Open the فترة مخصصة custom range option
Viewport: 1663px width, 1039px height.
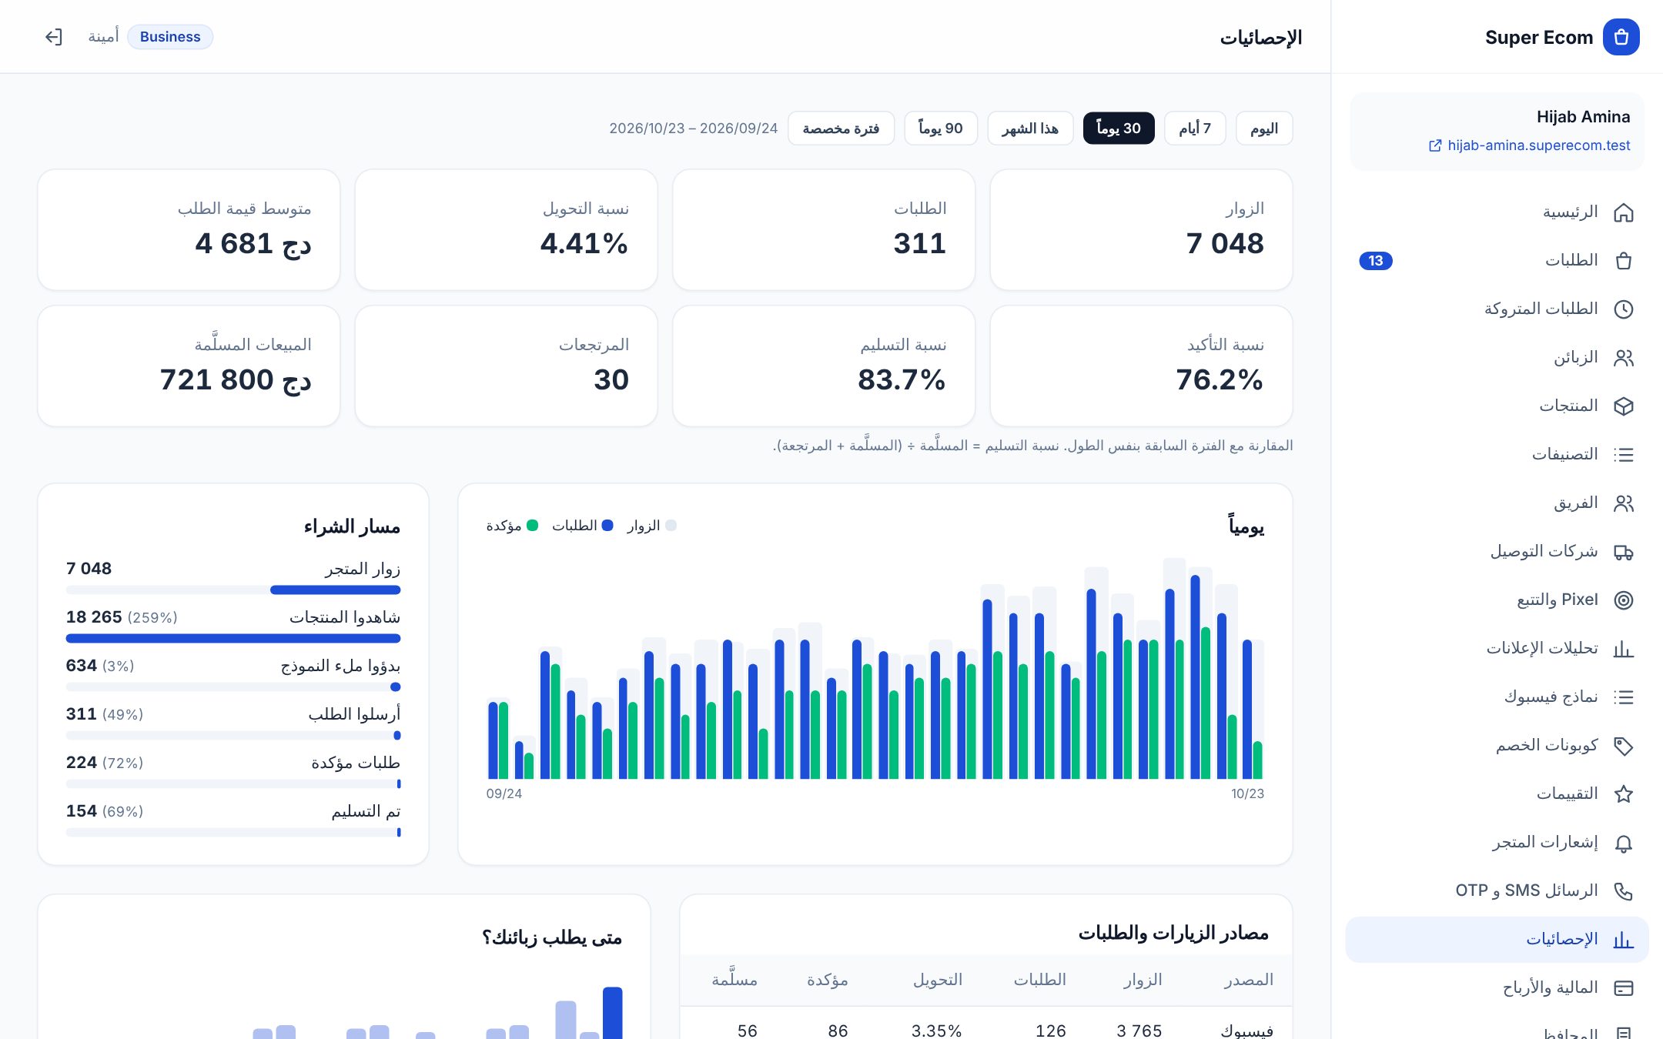(841, 129)
